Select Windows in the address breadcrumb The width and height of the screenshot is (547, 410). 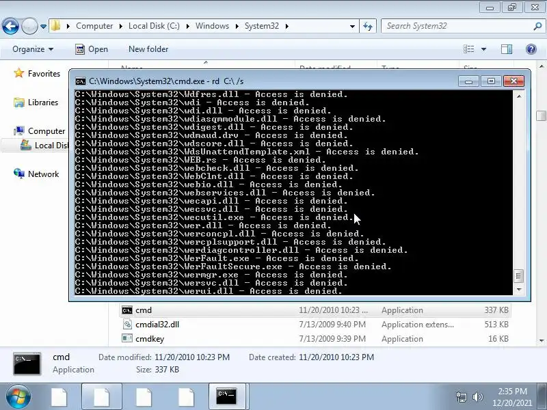click(212, 26)
